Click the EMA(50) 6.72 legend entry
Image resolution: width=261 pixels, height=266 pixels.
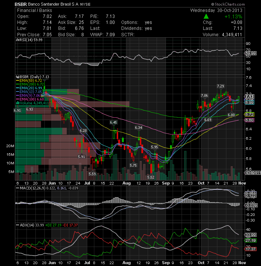pyautogui.click(x=29, y=81)
